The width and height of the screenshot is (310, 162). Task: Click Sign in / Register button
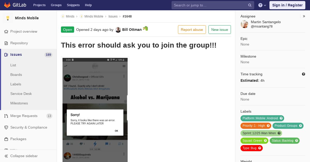tap(287, 5)
